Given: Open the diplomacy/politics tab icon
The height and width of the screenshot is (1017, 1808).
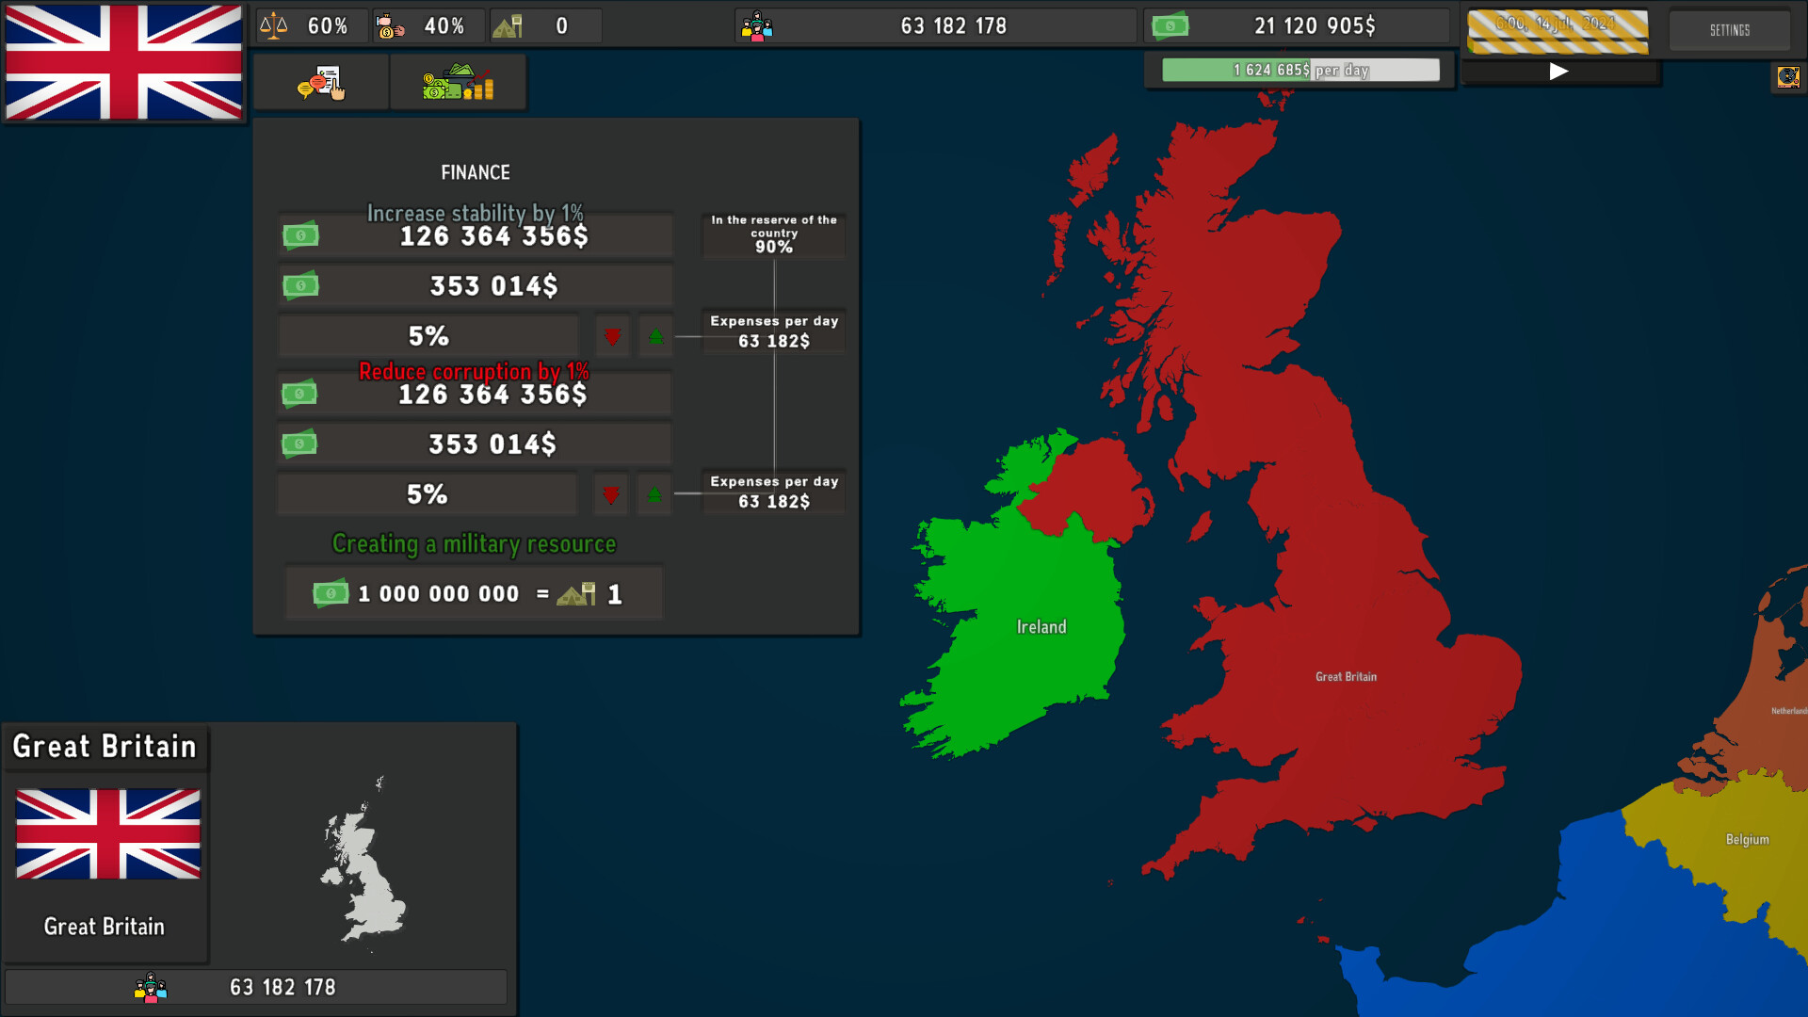Looking at the screenshot, I should pyautogui.click(x=321, y=83).
